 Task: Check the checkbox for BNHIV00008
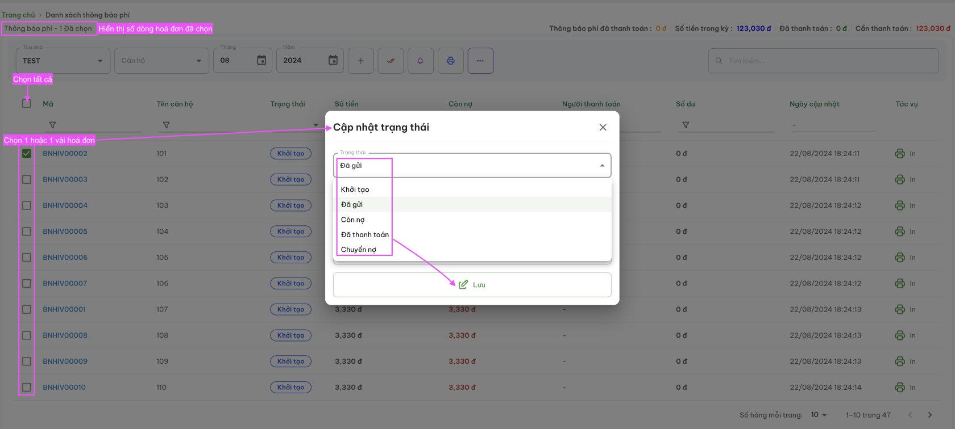[27, 335]
